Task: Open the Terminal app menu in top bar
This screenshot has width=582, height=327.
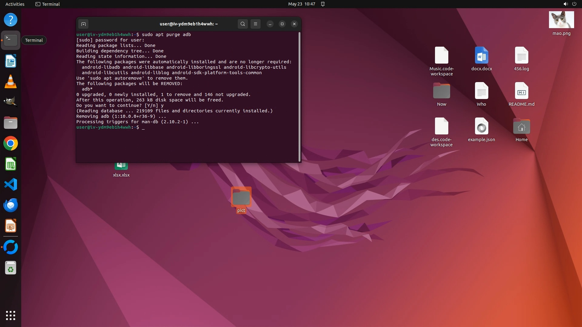Action: point(48,4)
